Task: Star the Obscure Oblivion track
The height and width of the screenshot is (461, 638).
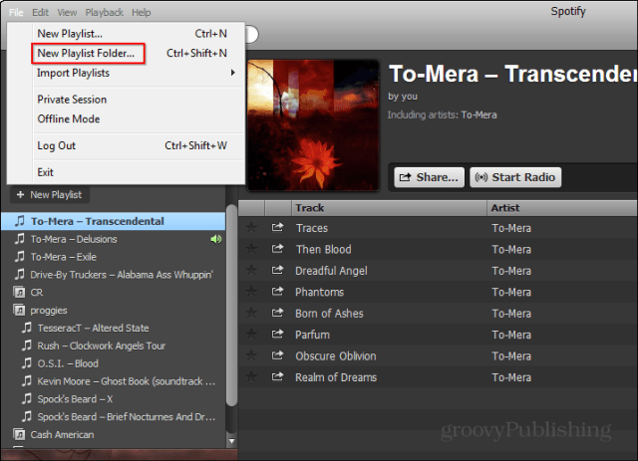Action: point(251,355)
